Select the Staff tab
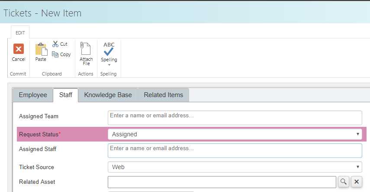This screenshot has height=192, width=370. click(66, 95)
